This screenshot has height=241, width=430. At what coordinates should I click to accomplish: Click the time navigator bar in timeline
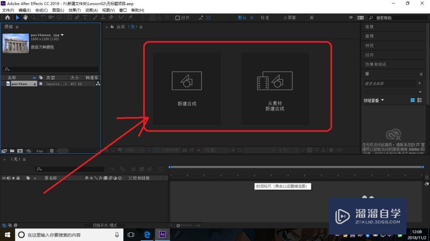tap(296, 166)
